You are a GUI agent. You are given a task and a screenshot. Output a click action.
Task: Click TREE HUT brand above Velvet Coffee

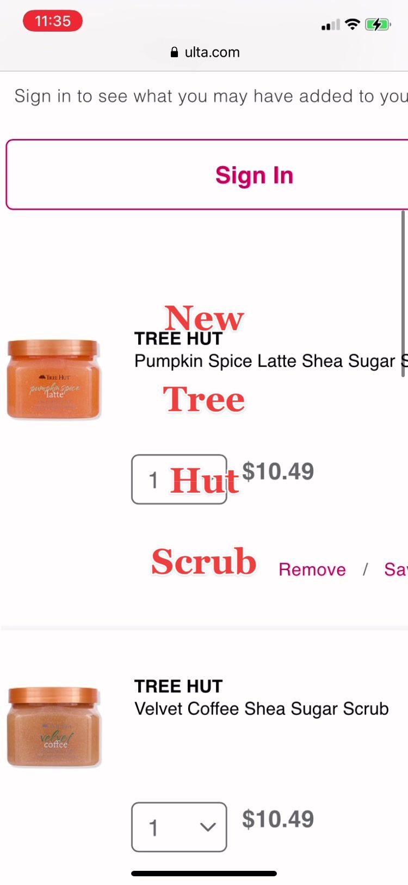click(178, 686)
